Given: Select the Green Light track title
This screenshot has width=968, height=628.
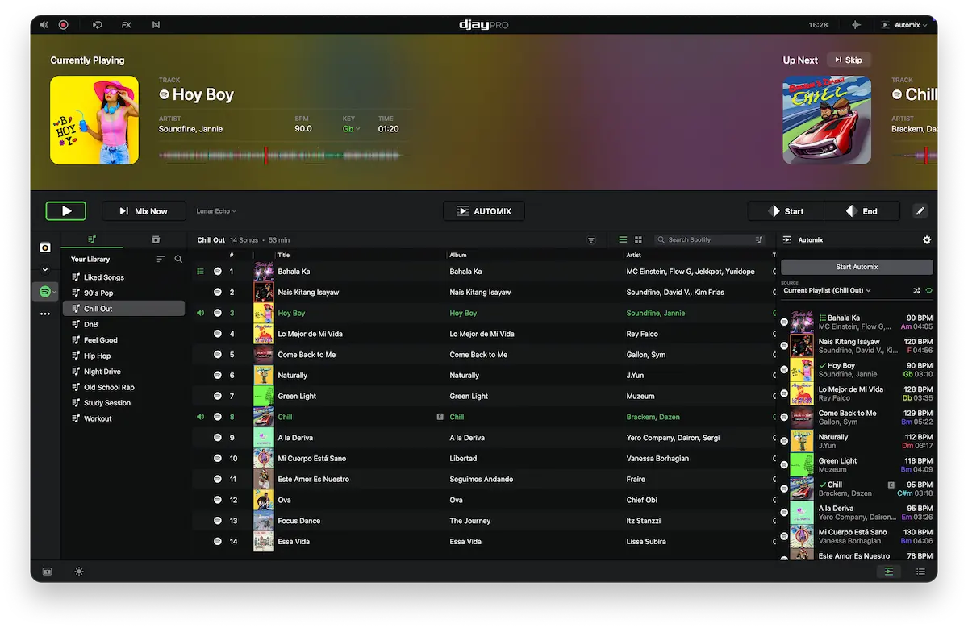Looking at the screenshot, I should click(x=297, y=397).
